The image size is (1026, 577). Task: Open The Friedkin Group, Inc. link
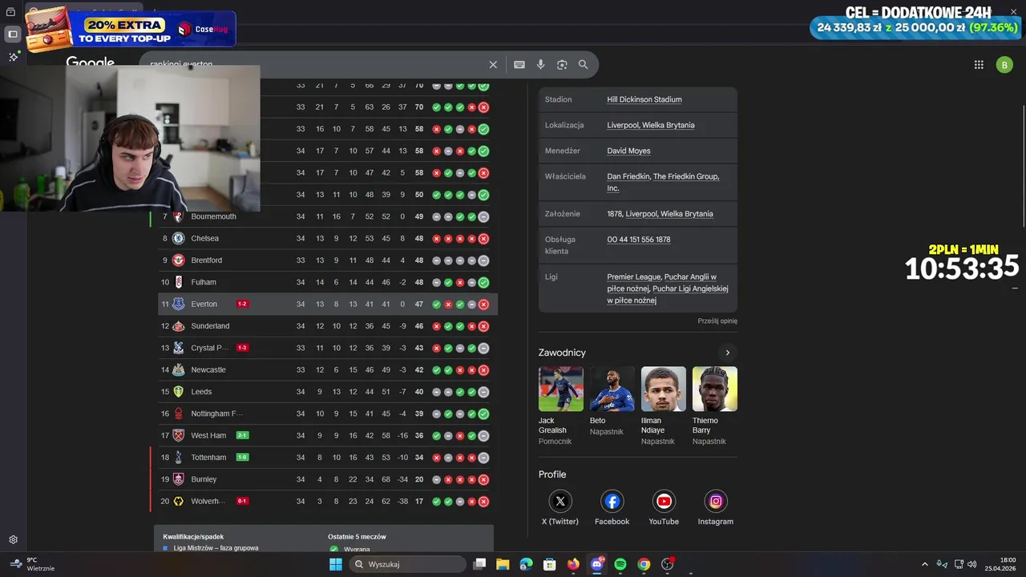pyautogui.click(x=663, y=182)
